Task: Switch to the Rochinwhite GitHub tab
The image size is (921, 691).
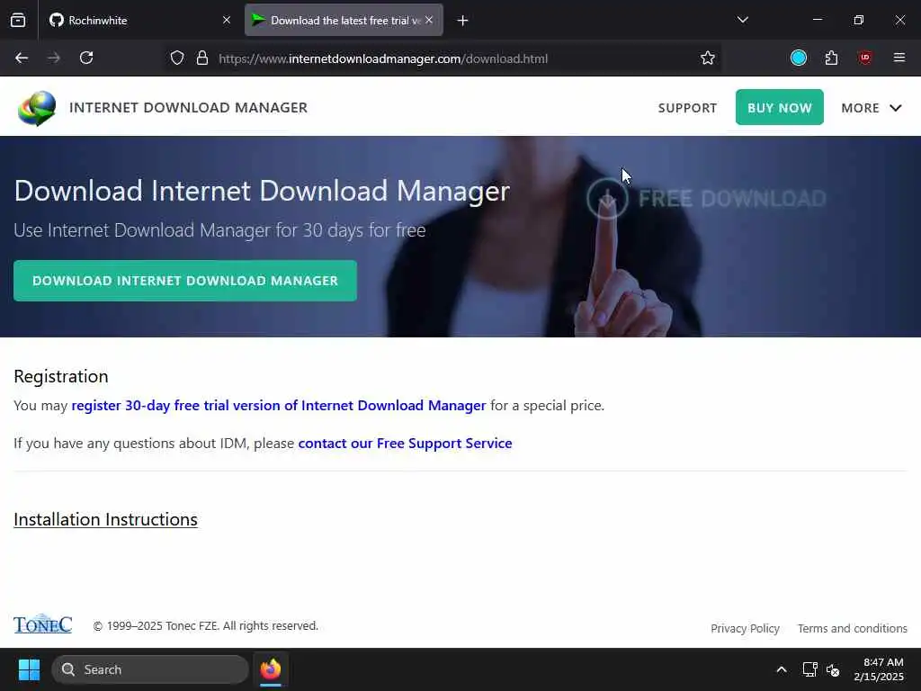Action: click(139, 21)
